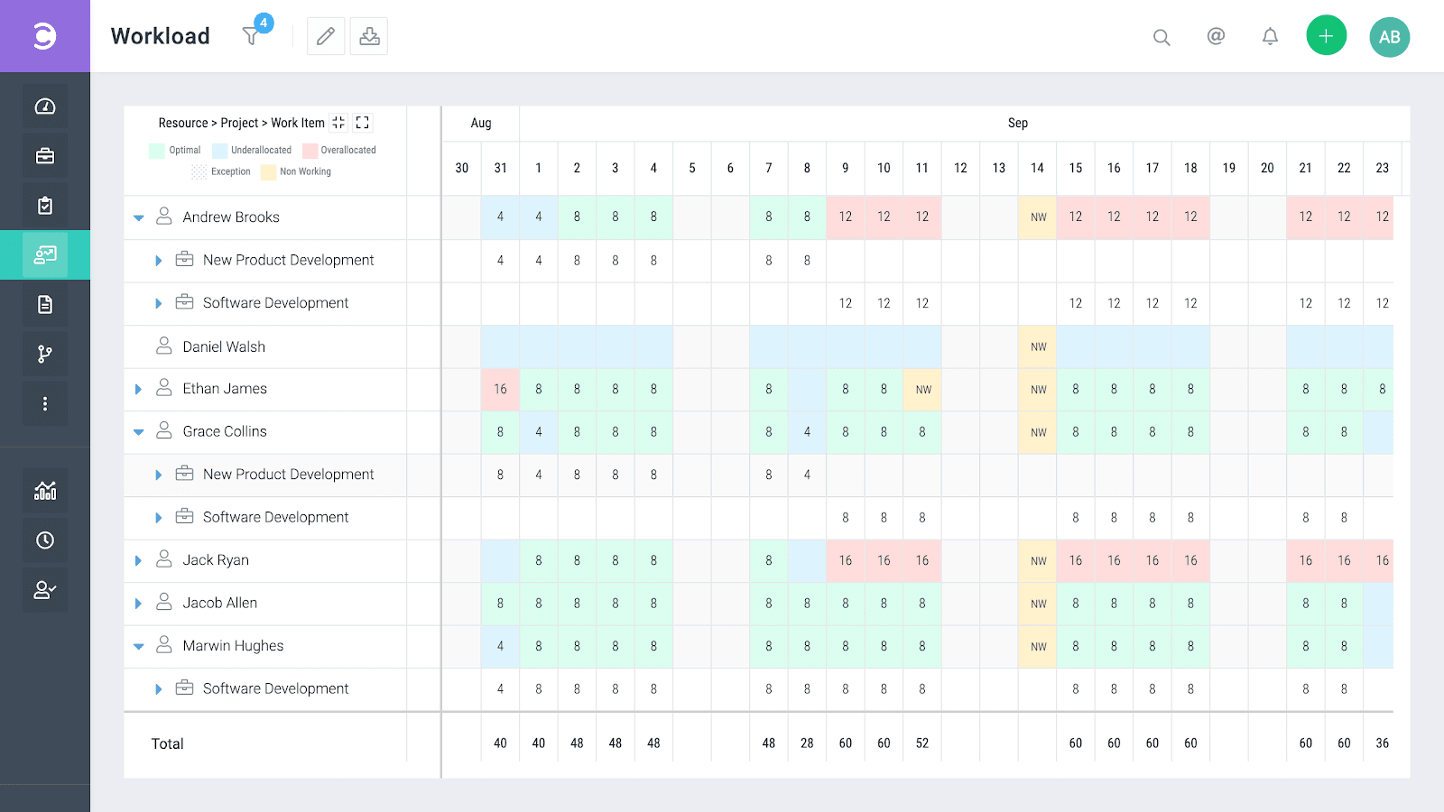Click the notifications bell icon

tap(1270, 37)
